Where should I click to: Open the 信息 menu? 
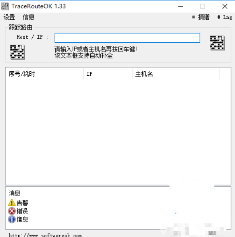pyautogui.click(x=29, y=17)
